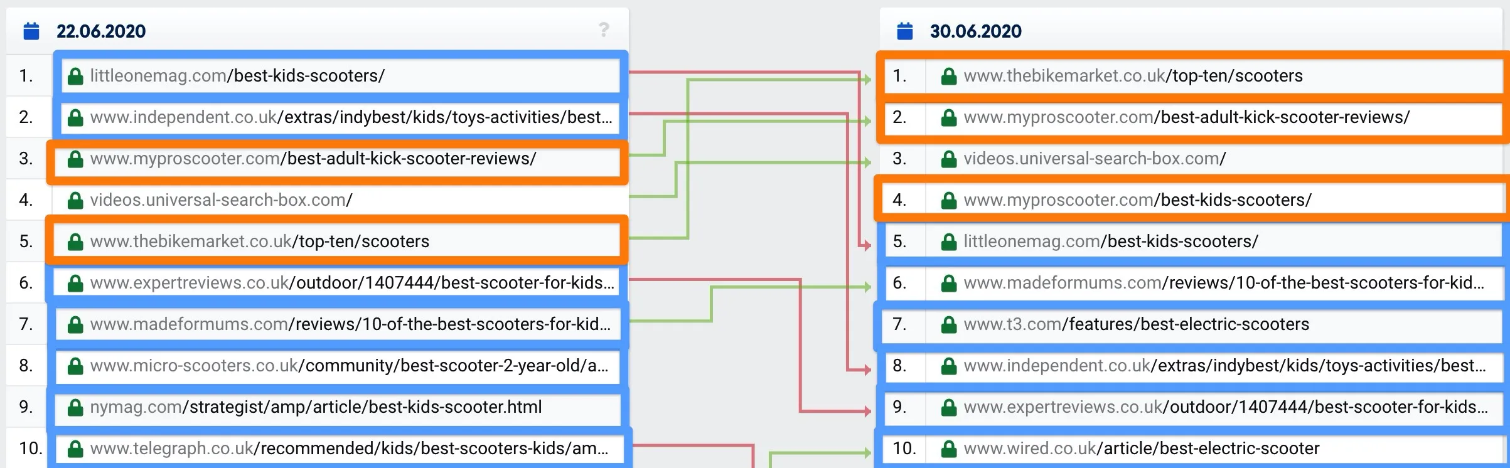The height and width of the screenshot is (468, 1510).
Task: Click the lock icon beside www.telegraph.co.uk
Action: point(75,449)
